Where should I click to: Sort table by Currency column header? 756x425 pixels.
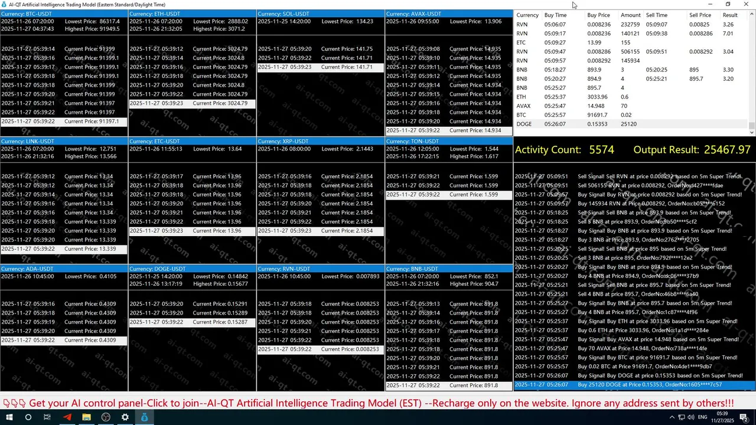[527, 15]
